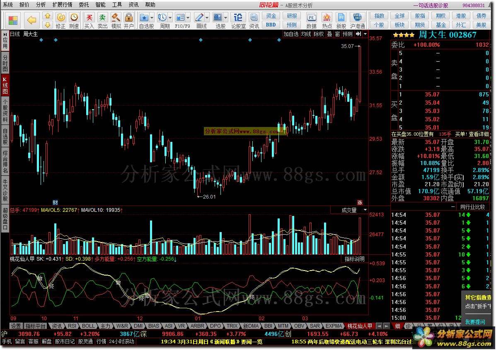496x350 pixels.
Task: Click the 选股 stock screening icon
Action: [x=218, y=17]
